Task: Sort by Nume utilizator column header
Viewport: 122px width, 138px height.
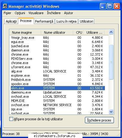Action: (x=57, y=32)
